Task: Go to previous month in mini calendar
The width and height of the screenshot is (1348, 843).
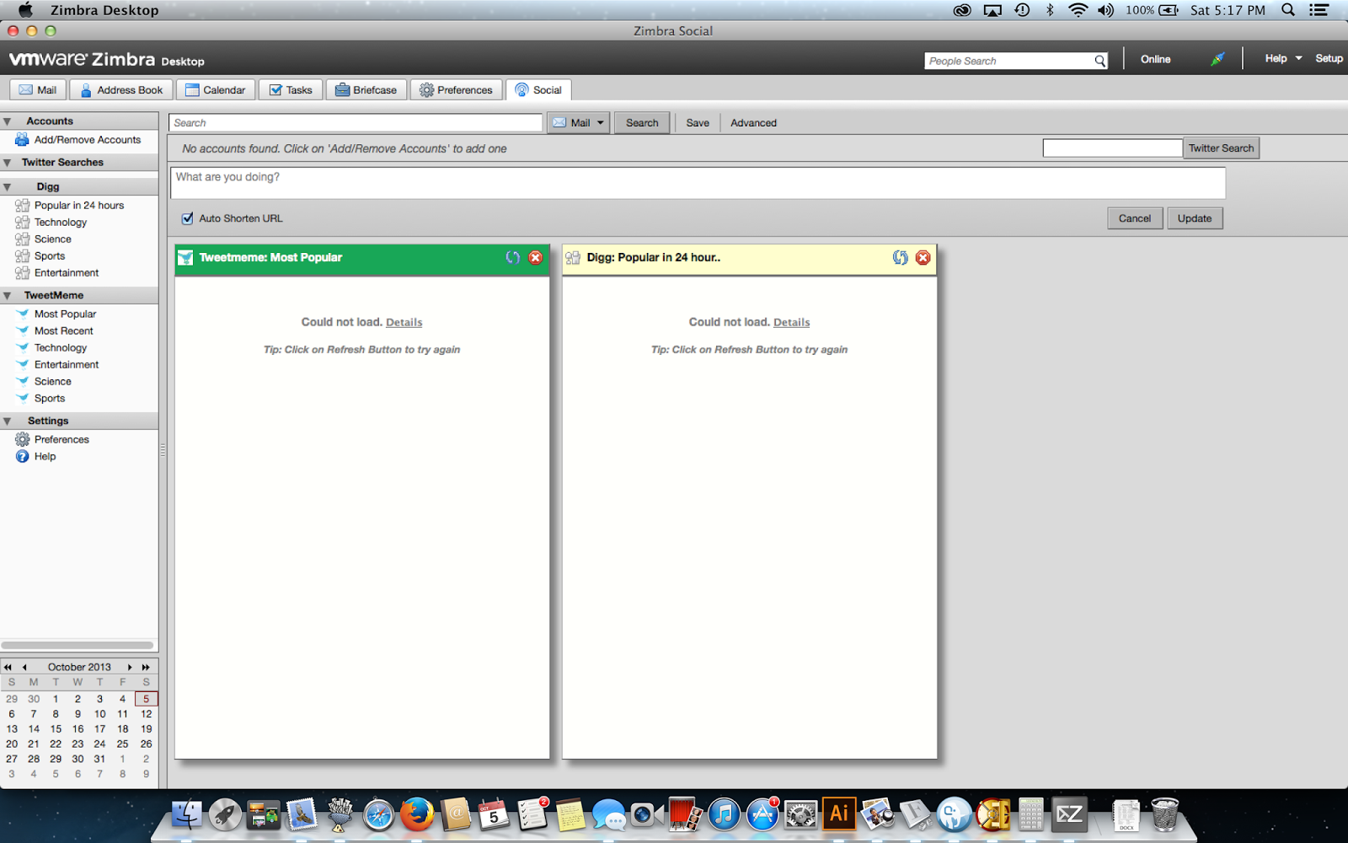Action: click(x=24, y=668)
